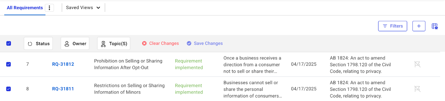The height and width of the screenshot is (101, 445).
Task: Open the Topic(S) bulk edit dropdown
Action: tap(114, 43)
